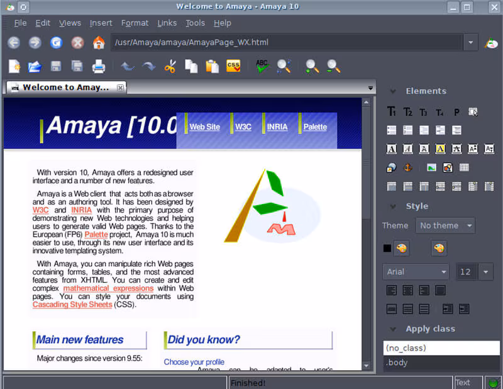Undo the last action

128,67
